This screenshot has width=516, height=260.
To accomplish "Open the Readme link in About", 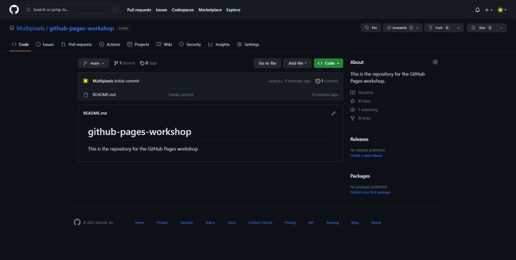I will 362,93.
